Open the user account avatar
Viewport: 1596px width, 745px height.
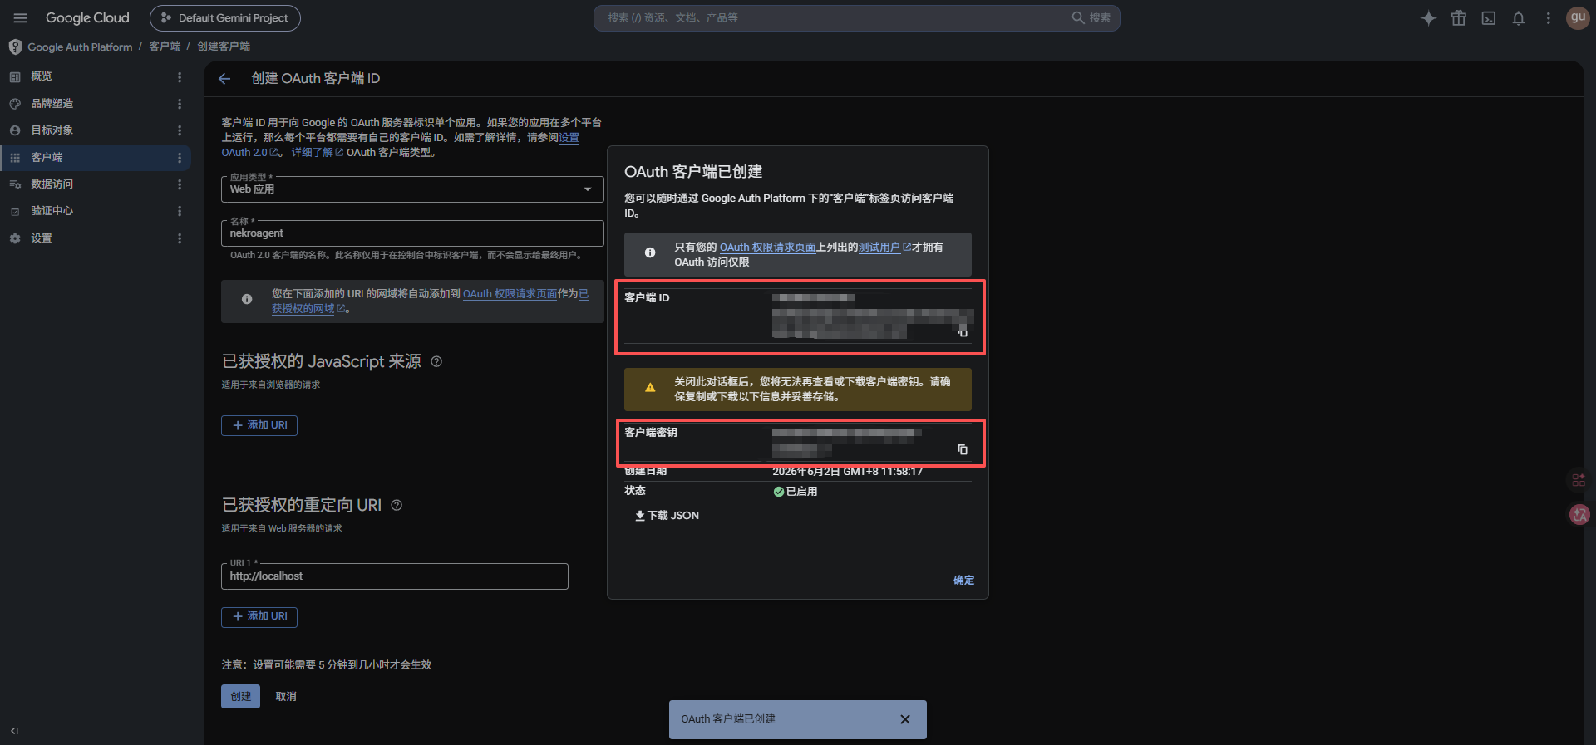1577,17
